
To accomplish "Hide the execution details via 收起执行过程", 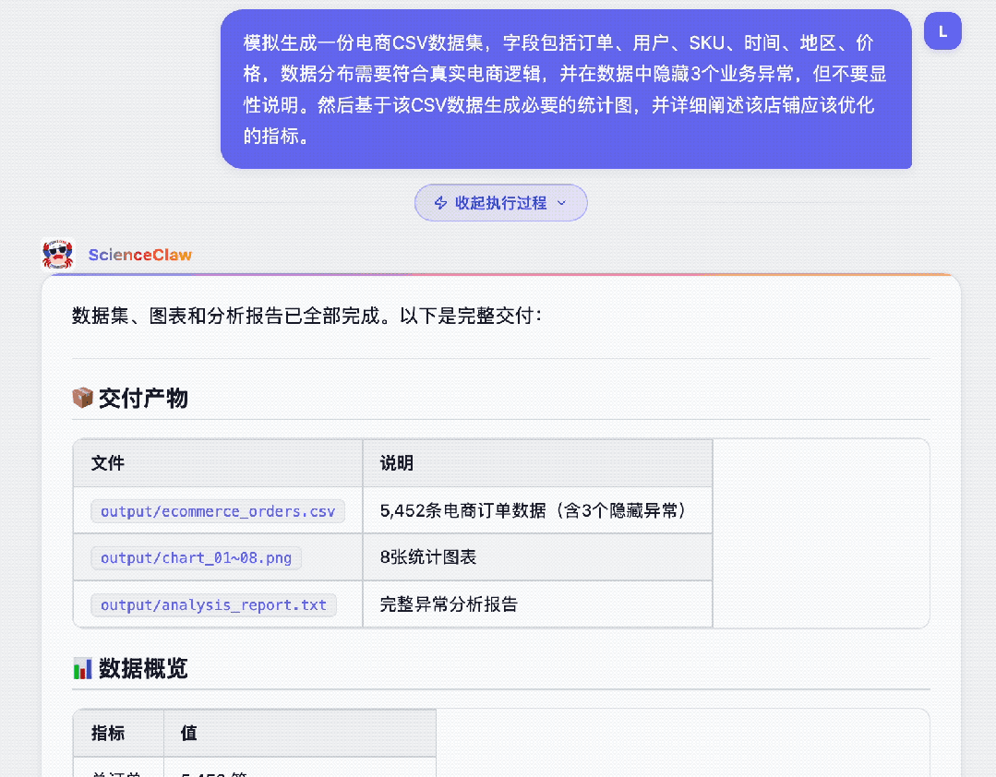I will [500, 202].
